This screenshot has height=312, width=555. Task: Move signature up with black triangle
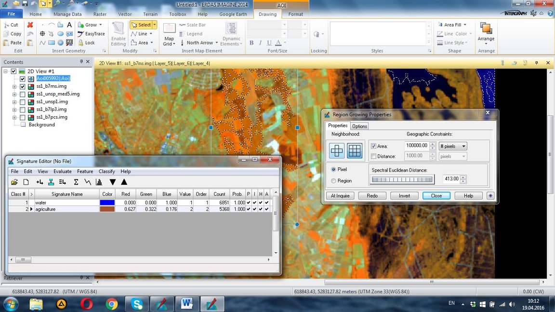pos(124,182)
